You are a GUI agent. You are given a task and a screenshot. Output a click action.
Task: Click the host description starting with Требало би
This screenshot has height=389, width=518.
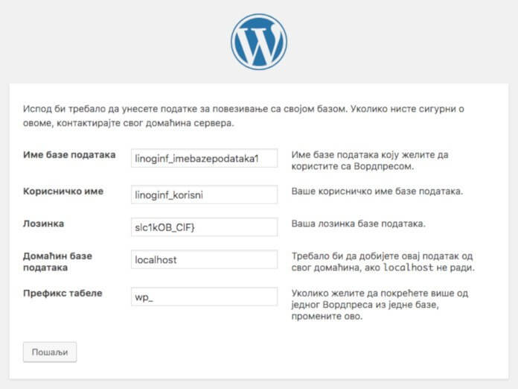(x=383, y=262)
